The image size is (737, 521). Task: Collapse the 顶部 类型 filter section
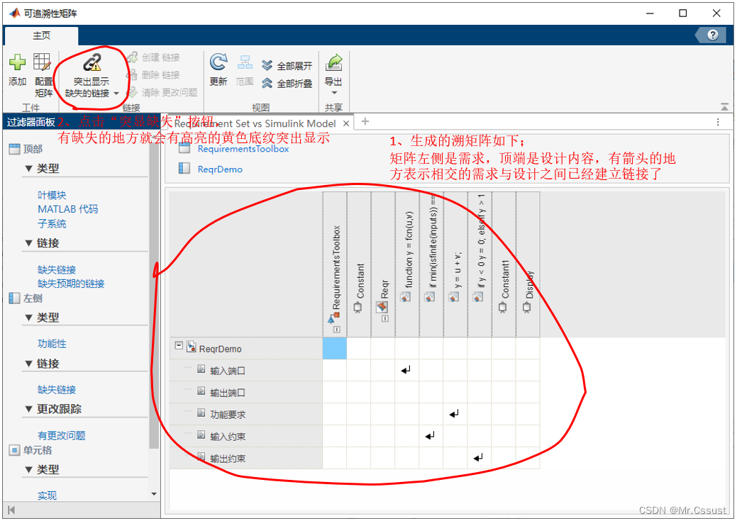pyautogui.click(x=28, y=169)
